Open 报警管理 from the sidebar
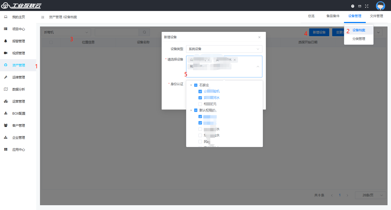This screenshot has height=210, width=391. coord(18,41)
